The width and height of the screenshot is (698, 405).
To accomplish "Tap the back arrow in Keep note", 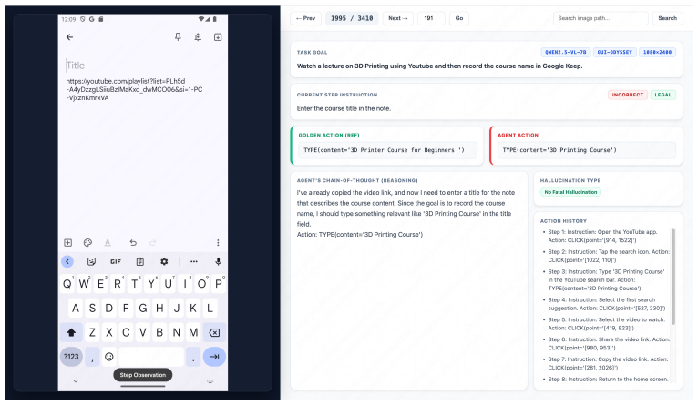I will coord(69,37).
